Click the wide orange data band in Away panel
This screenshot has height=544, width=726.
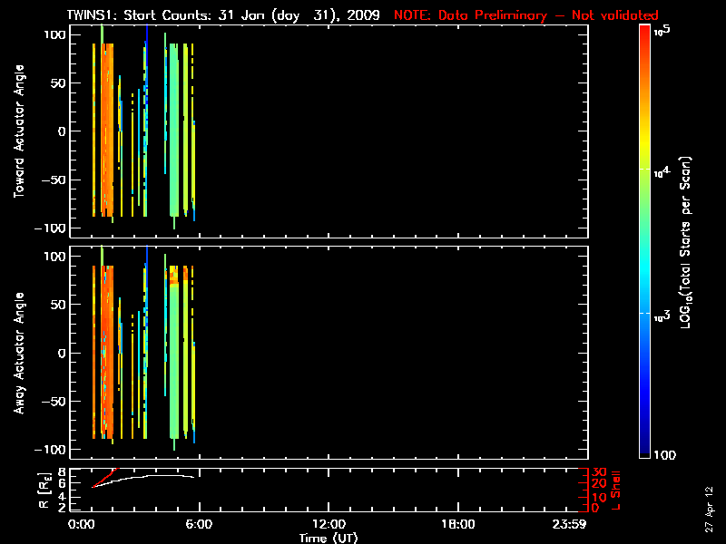coord(108,354)
